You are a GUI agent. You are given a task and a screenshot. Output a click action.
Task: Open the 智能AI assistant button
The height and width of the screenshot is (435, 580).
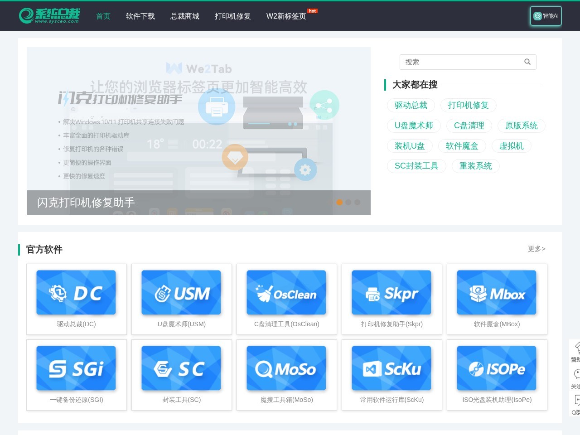[x=546, y=16]
